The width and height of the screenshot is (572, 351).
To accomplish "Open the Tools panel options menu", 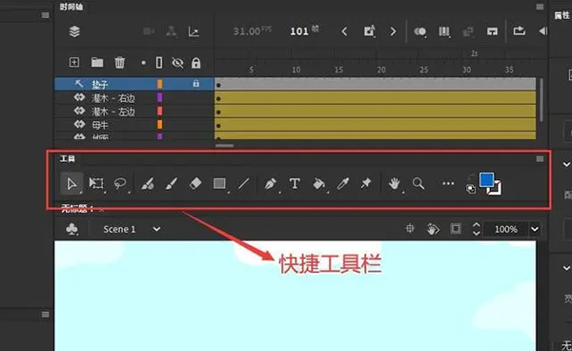I will point(540,159).
